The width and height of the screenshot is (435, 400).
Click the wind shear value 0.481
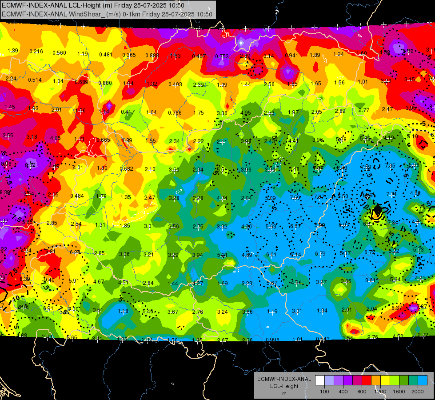click(x=106, y=54)
